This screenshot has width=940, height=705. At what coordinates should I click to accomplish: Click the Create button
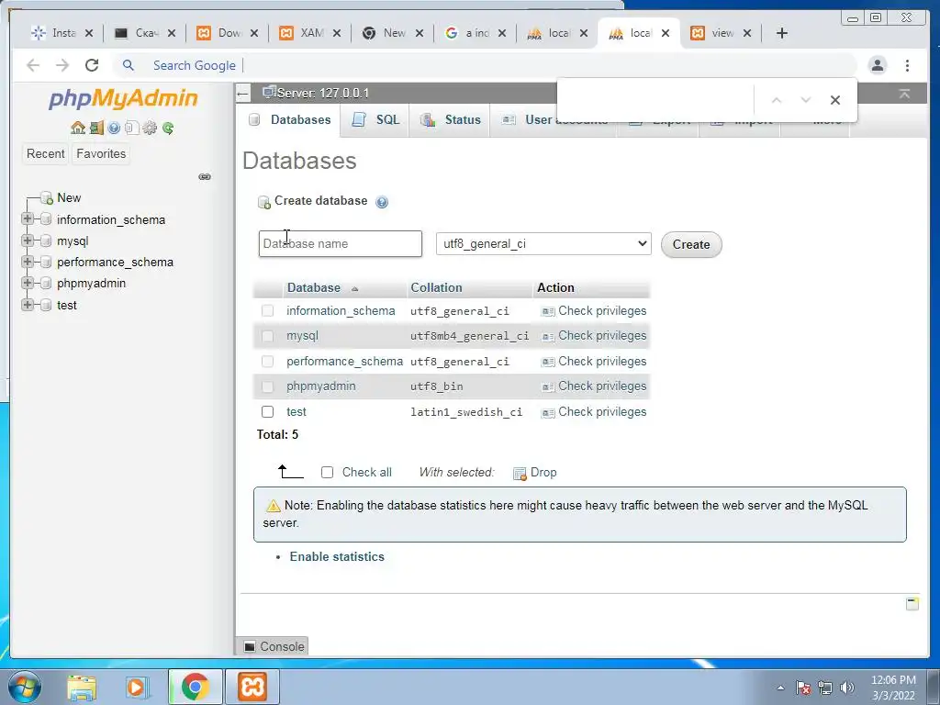click(691, 244)
